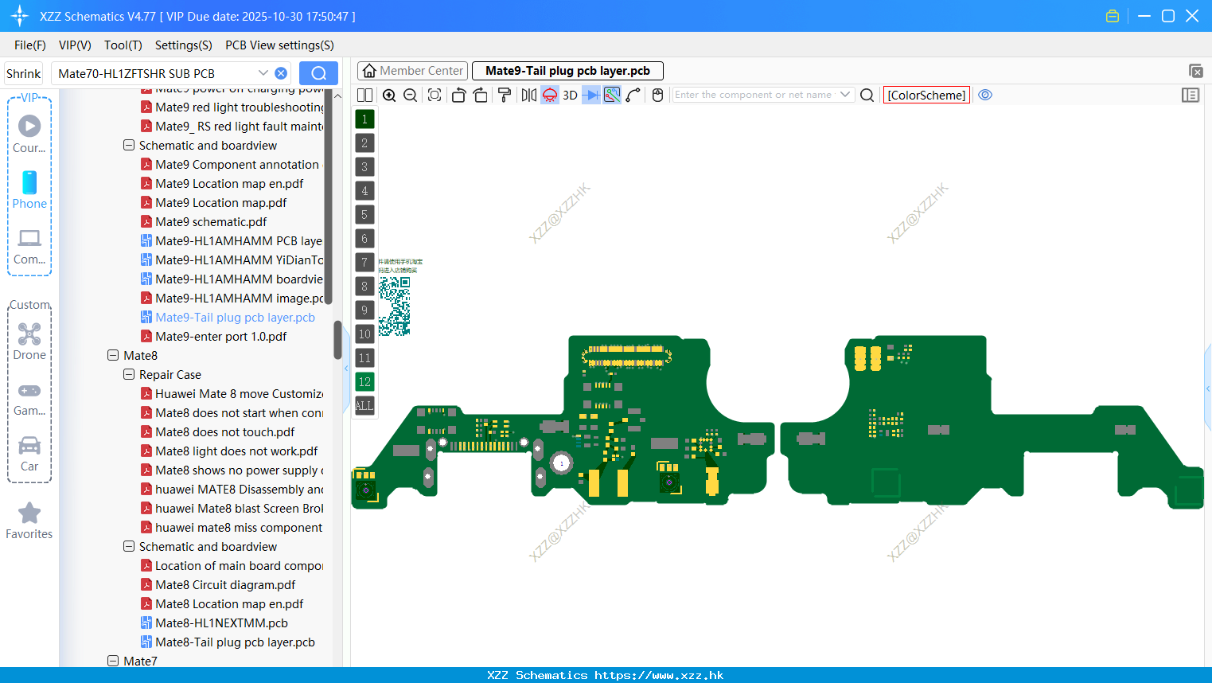
Task: Clear the Mate70 search text
Action: 281,73
